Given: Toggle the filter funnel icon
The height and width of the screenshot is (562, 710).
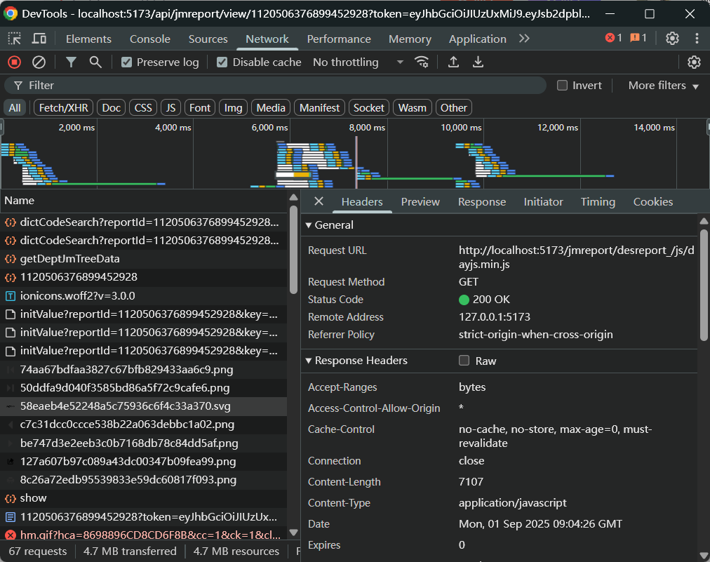Looking at the screenshot, I should click(x=71, y=62).
